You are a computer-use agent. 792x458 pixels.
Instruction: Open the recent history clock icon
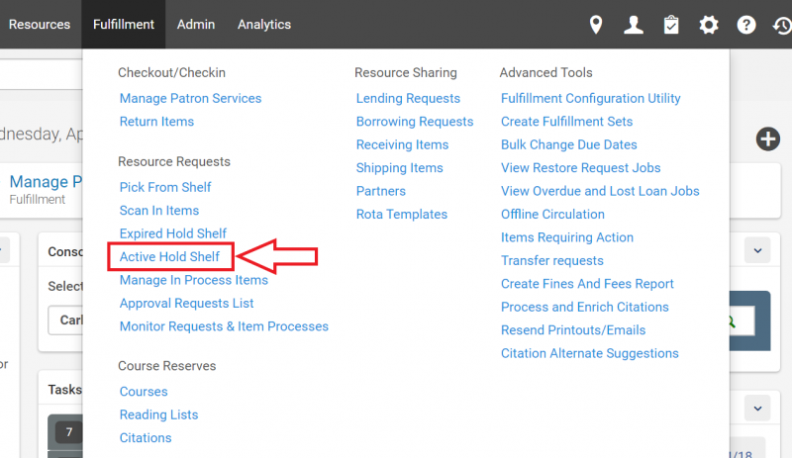(781, 25)
